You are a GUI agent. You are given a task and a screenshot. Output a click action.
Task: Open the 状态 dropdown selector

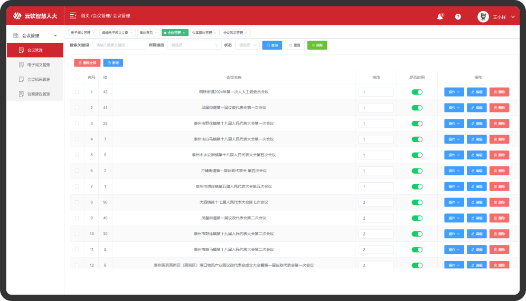(x=247, y=45)
